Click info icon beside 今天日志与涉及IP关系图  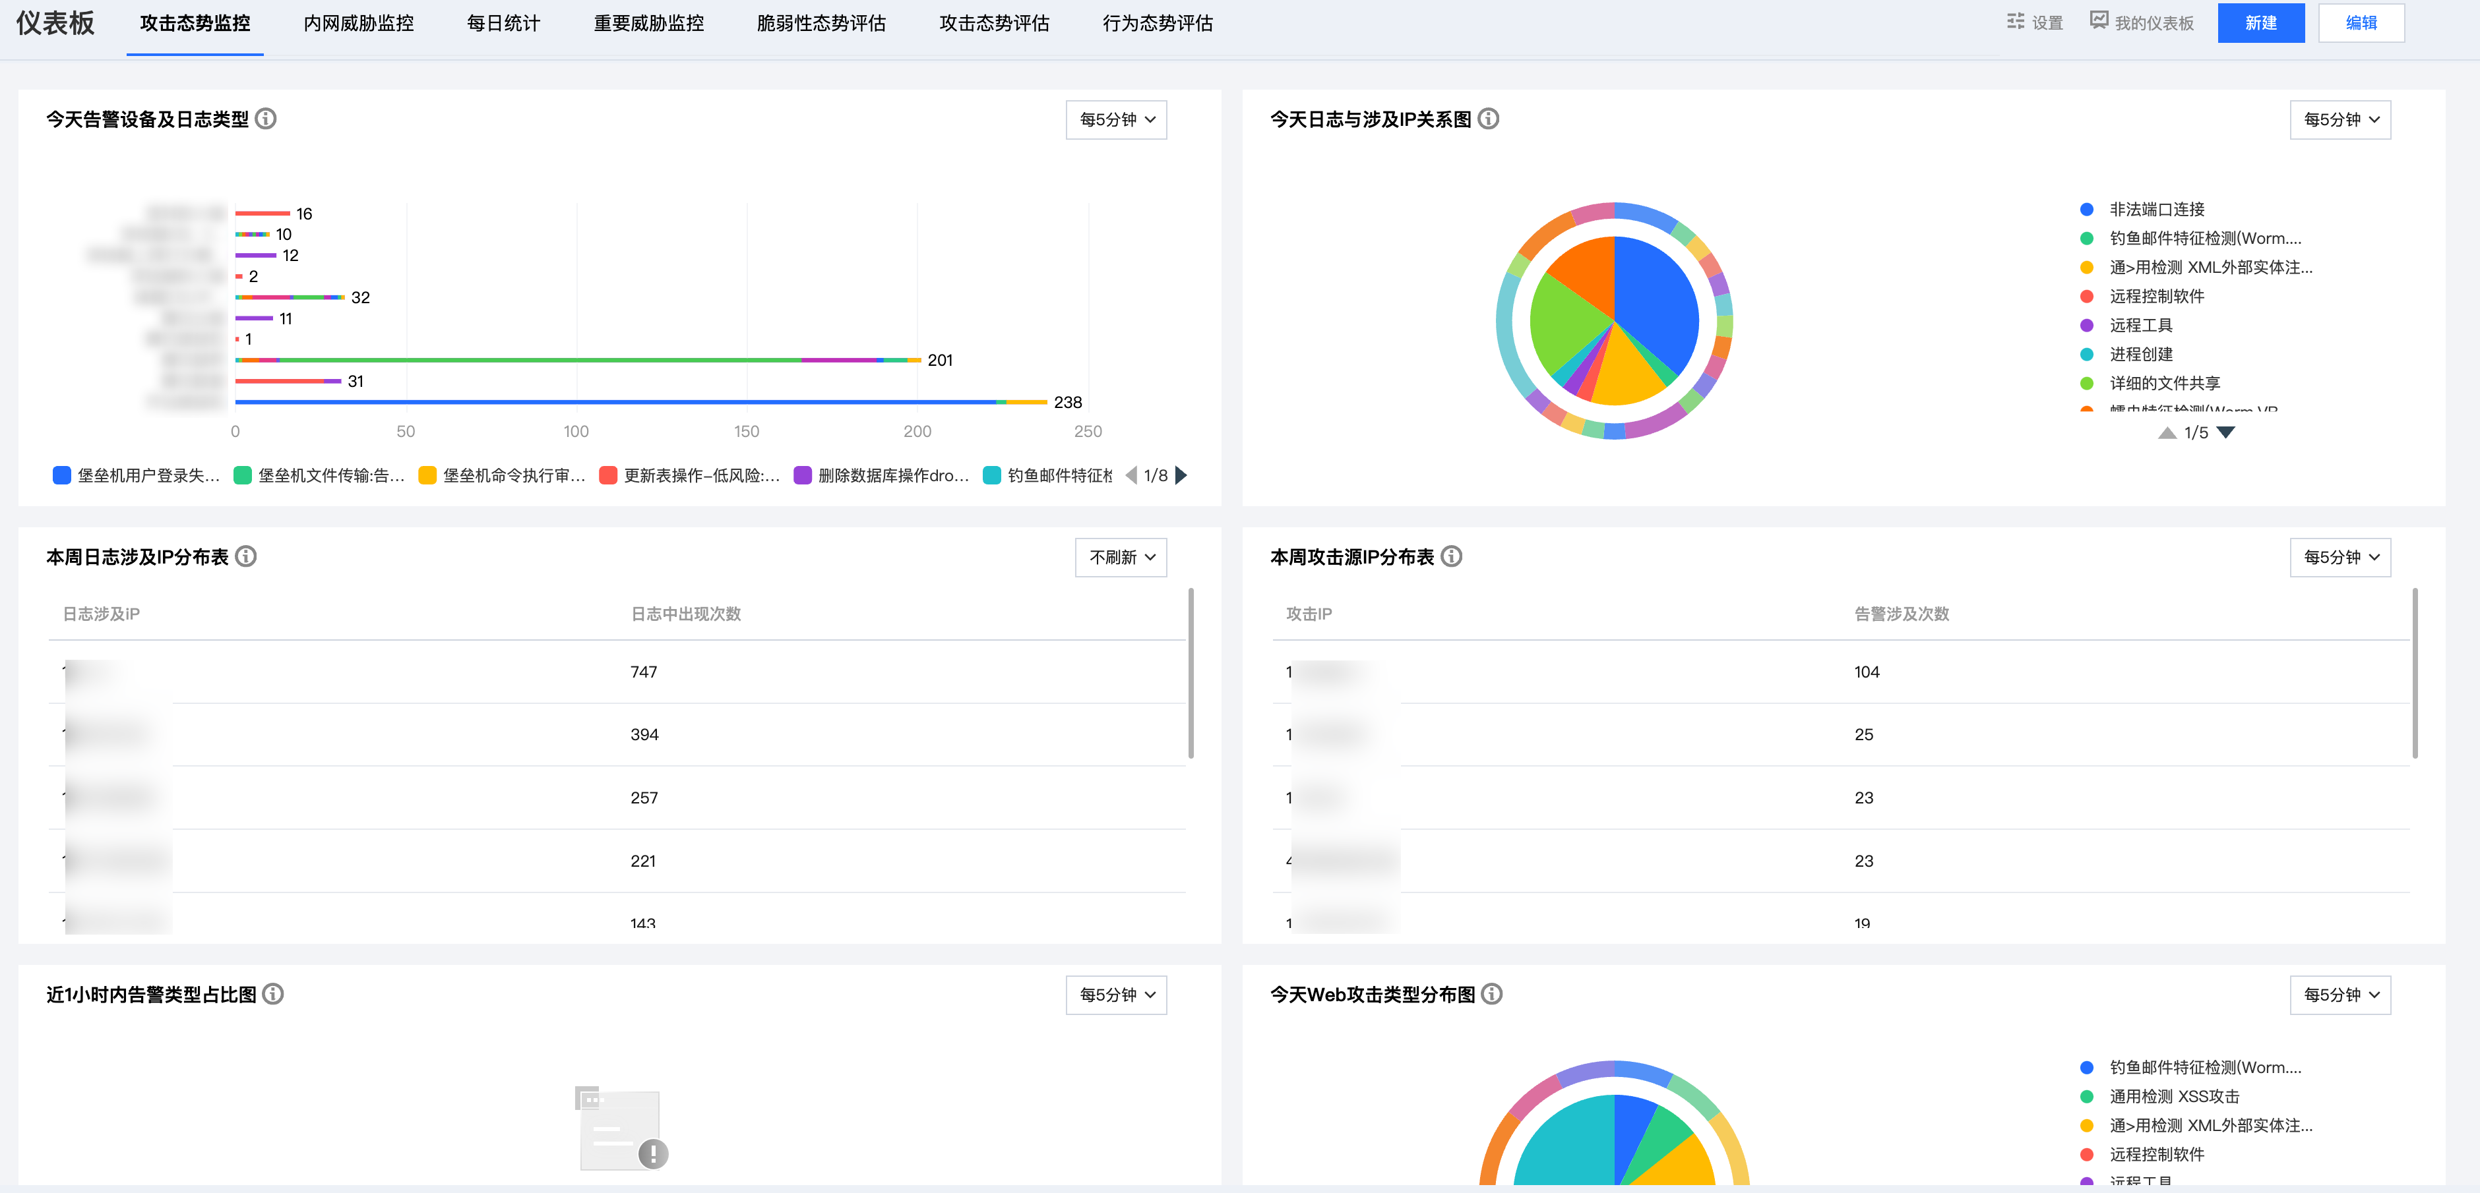pyautogui.click(x=1489, y=119)
